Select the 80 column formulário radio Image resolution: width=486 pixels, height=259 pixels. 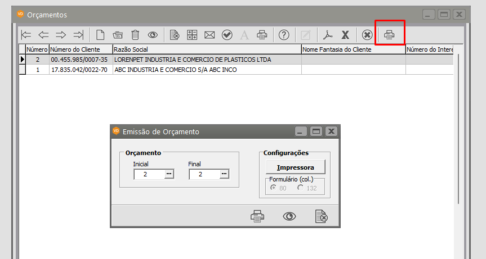click(274, 188)
